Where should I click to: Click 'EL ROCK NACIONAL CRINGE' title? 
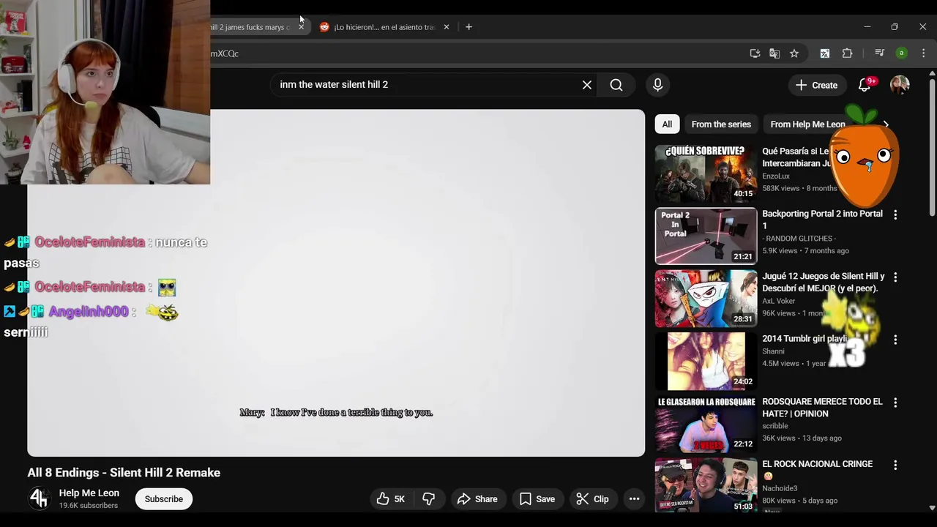pyautogui.click(x=818, y=464)
